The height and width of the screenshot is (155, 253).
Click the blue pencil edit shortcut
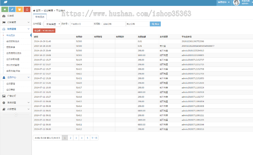pos(12,10)
